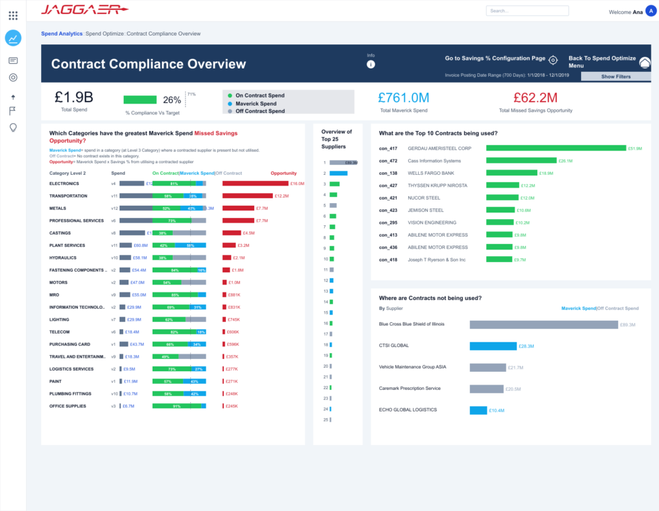Click the Electronics red opportunity bar
The height and width of the screenshot is (511, 659).
coord(255,184)
